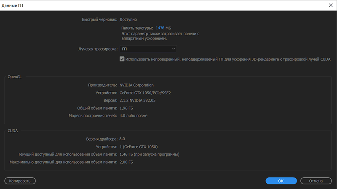Click the GeForce GTX 1050/PCIe/SSE2 device text
Viewport: 337px width, 189px height.
tap(145, 93)
